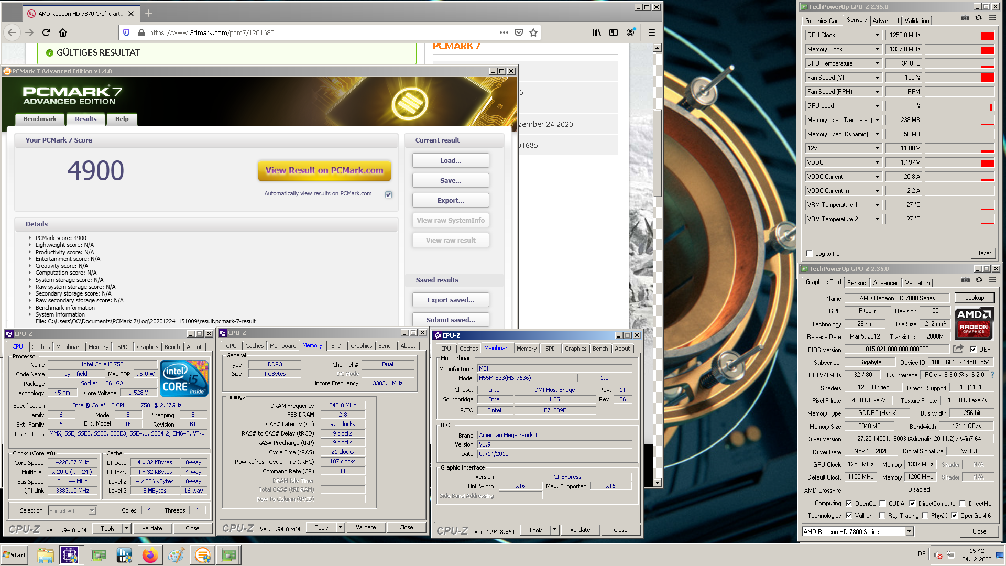Open the VDDC Current In sensor dropdown
This screenshot has width=1006, height=566.
[x=877, y=191]
